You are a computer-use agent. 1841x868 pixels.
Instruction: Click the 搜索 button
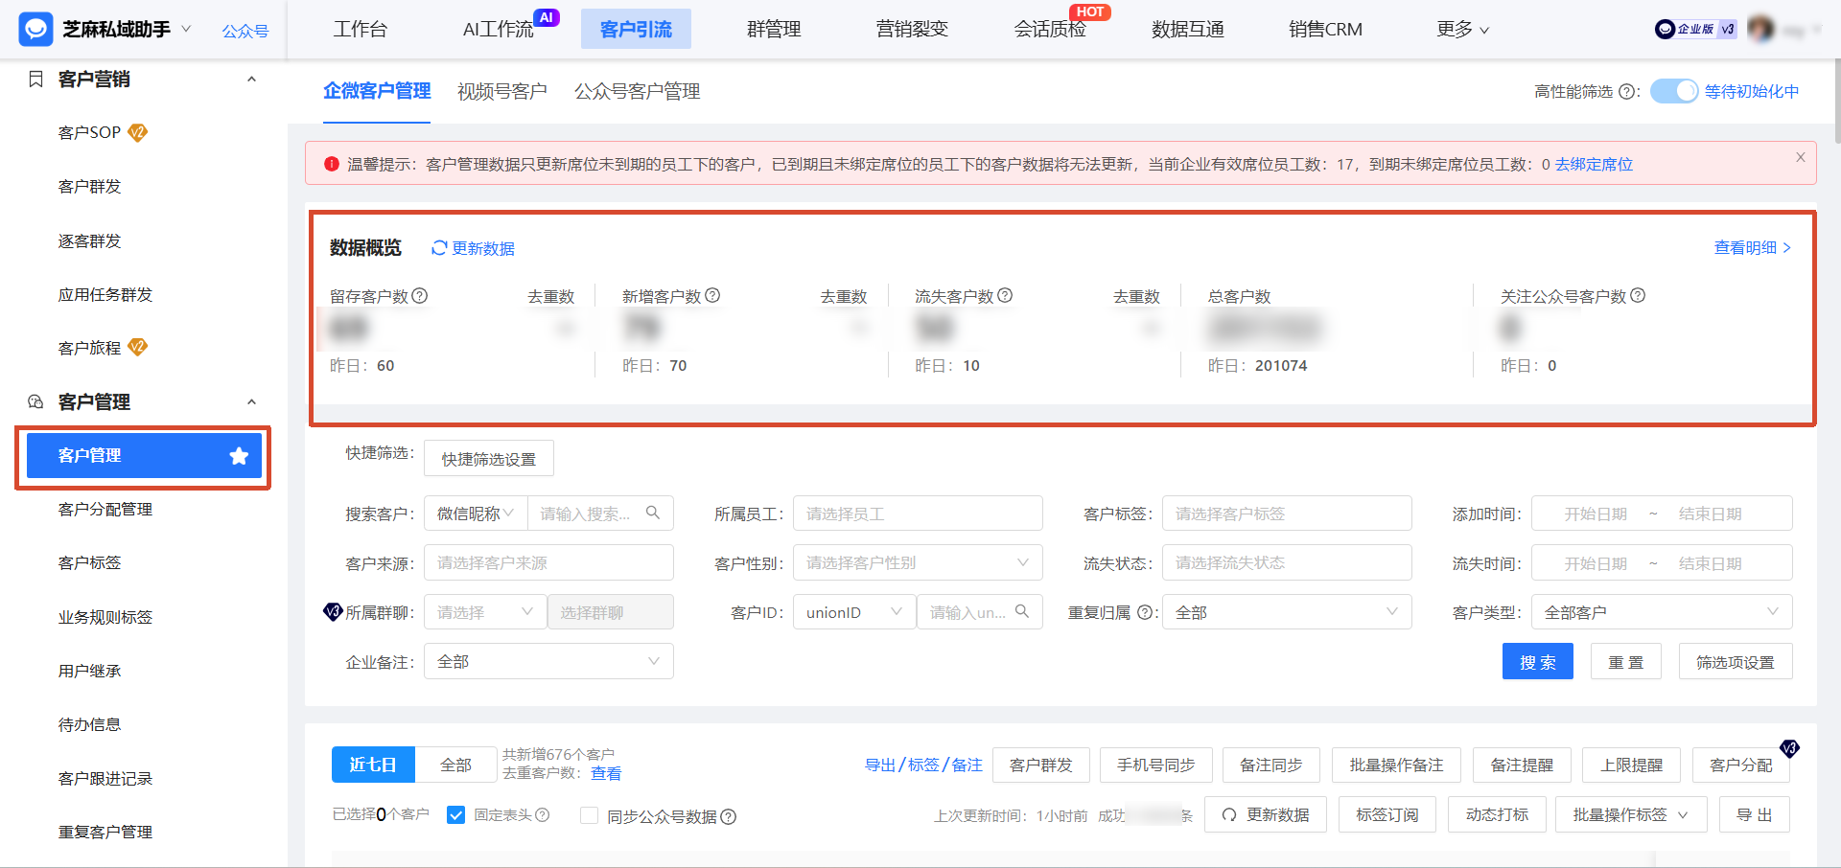pos(1538,661)
